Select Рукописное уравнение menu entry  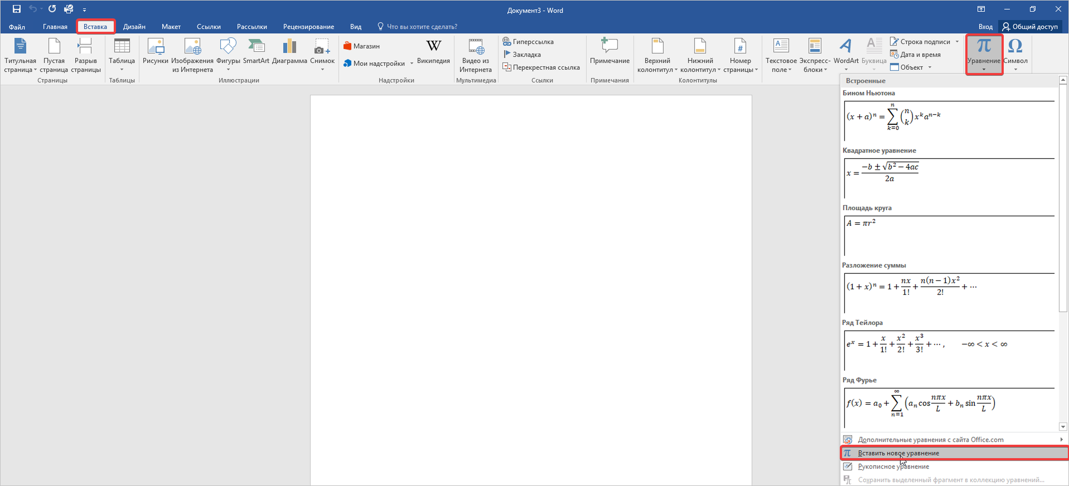893,467
